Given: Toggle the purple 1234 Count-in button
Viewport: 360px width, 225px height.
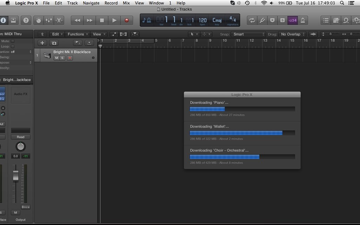Looking at the screenshot, I should pyautogui.click(x=292, y=20).
